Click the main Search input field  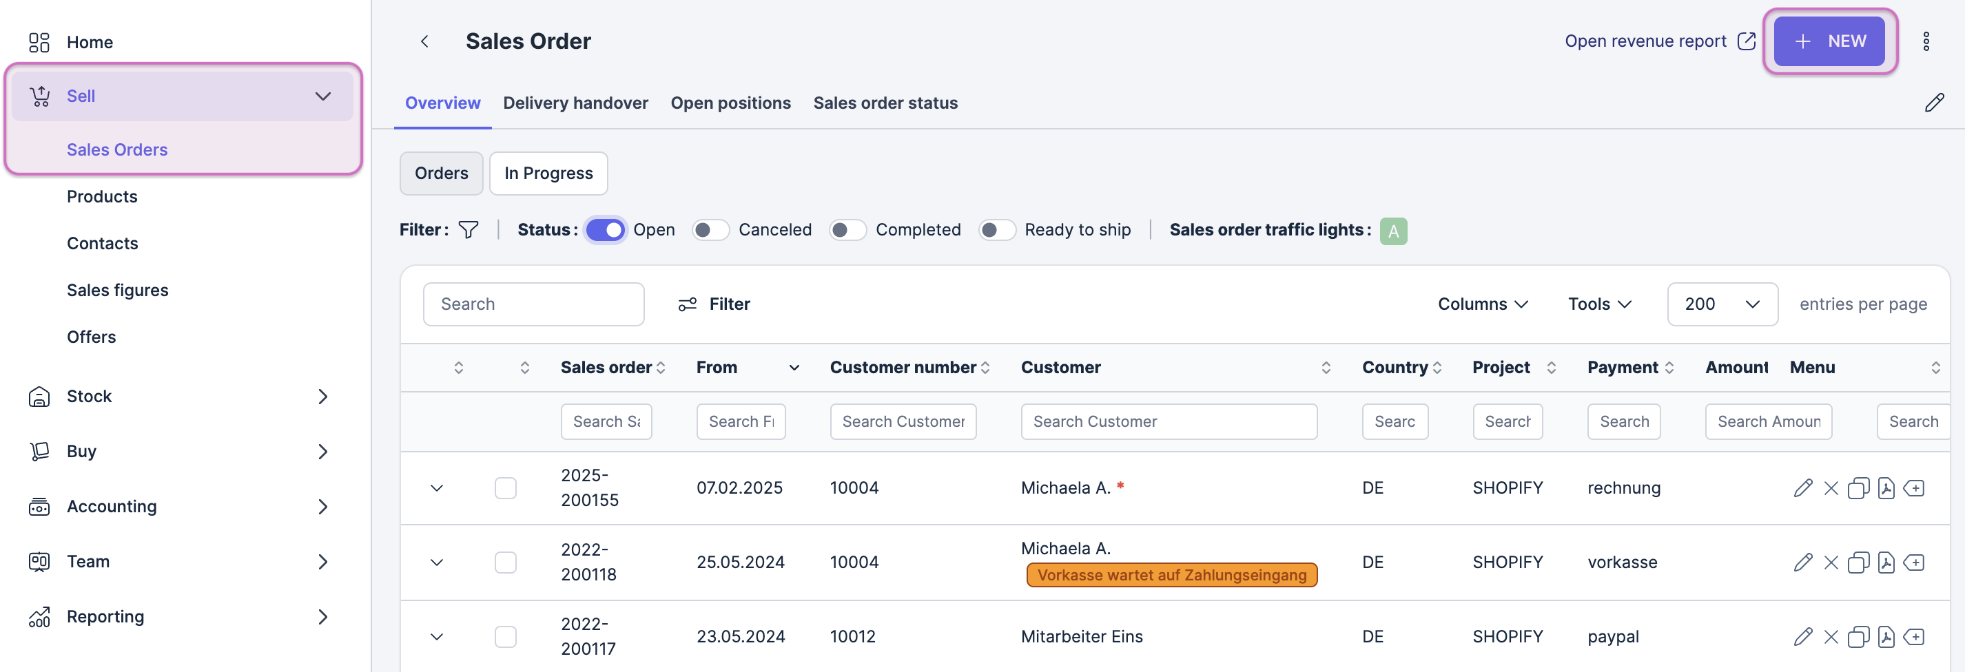[x=533, y=304]
